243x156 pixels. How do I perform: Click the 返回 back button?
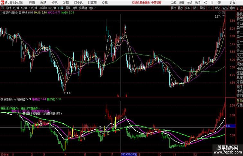pos(232,8)
